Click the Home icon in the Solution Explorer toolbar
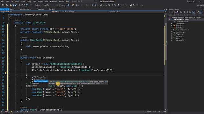The image size is (204, 114). (175, 12)
